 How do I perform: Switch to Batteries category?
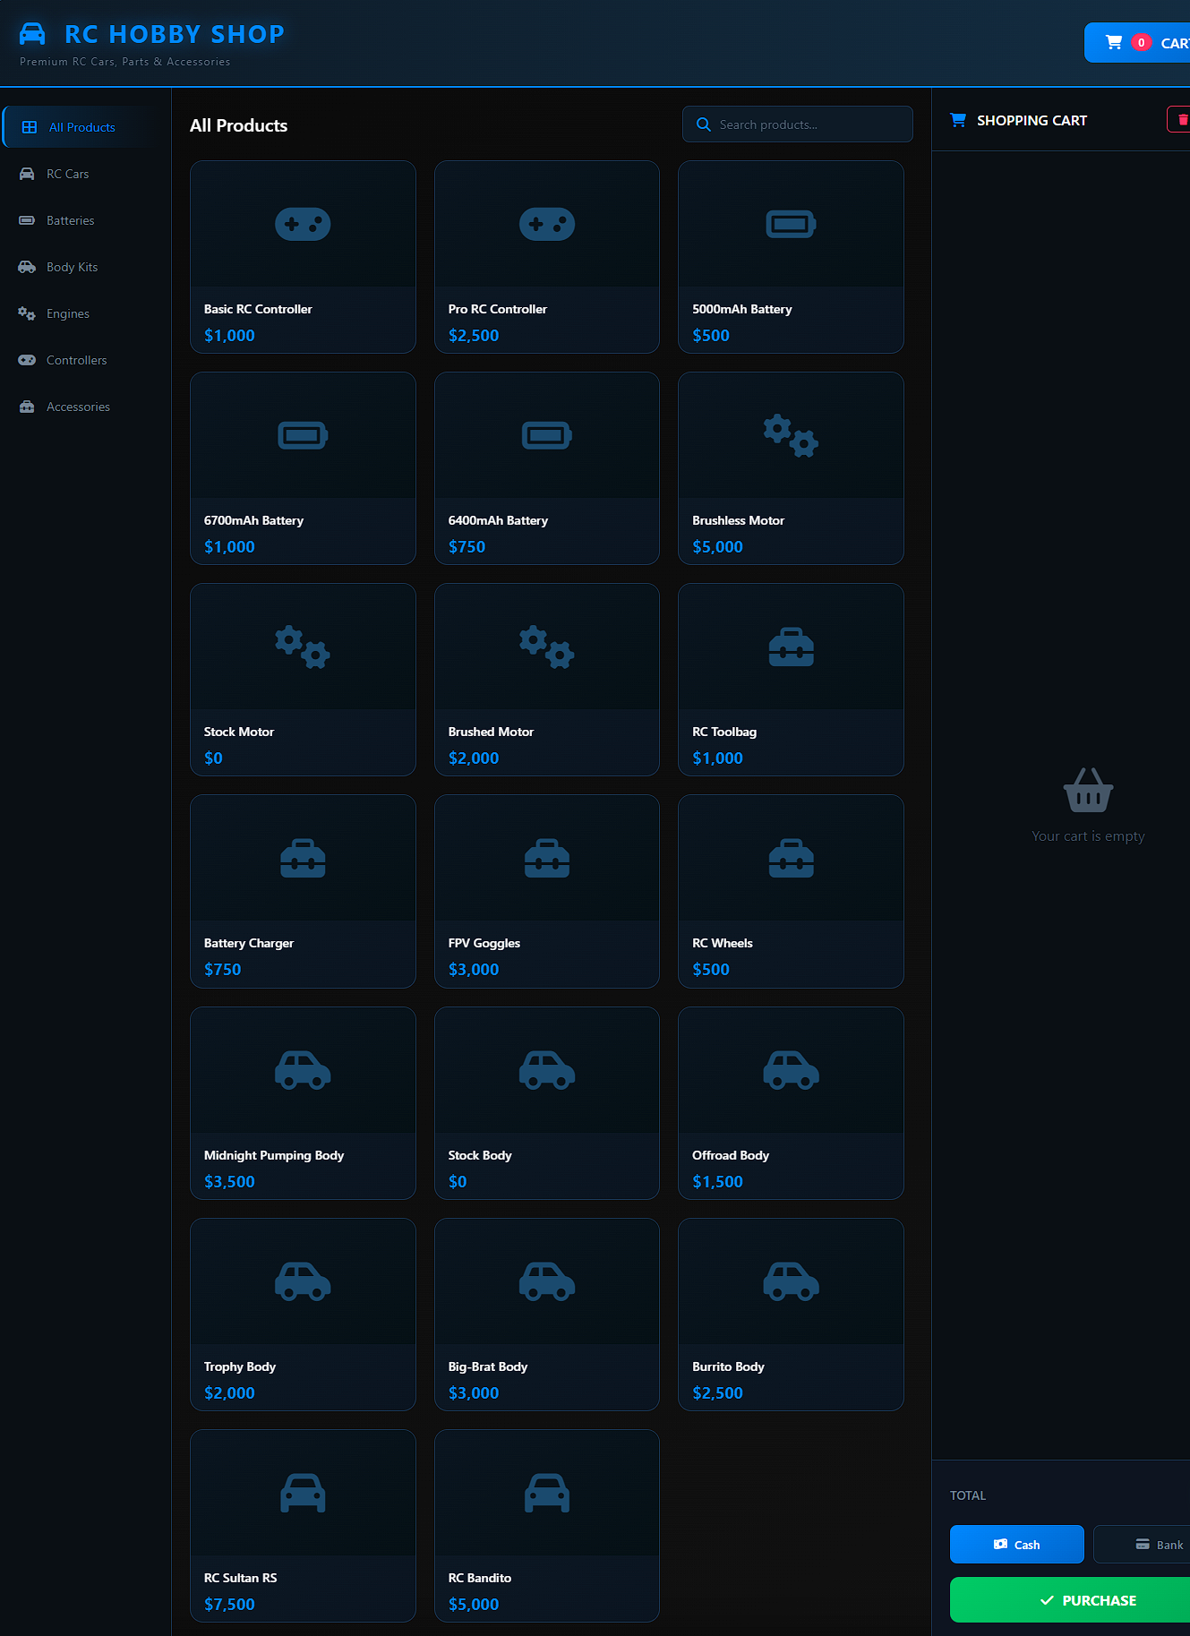(x=86, y=220)
